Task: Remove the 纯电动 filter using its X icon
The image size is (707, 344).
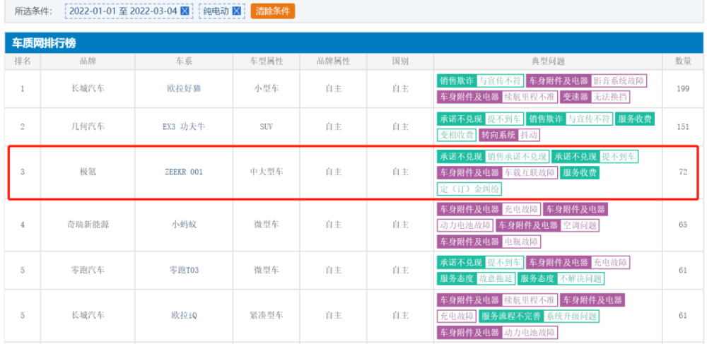Action: click(236, 11)
